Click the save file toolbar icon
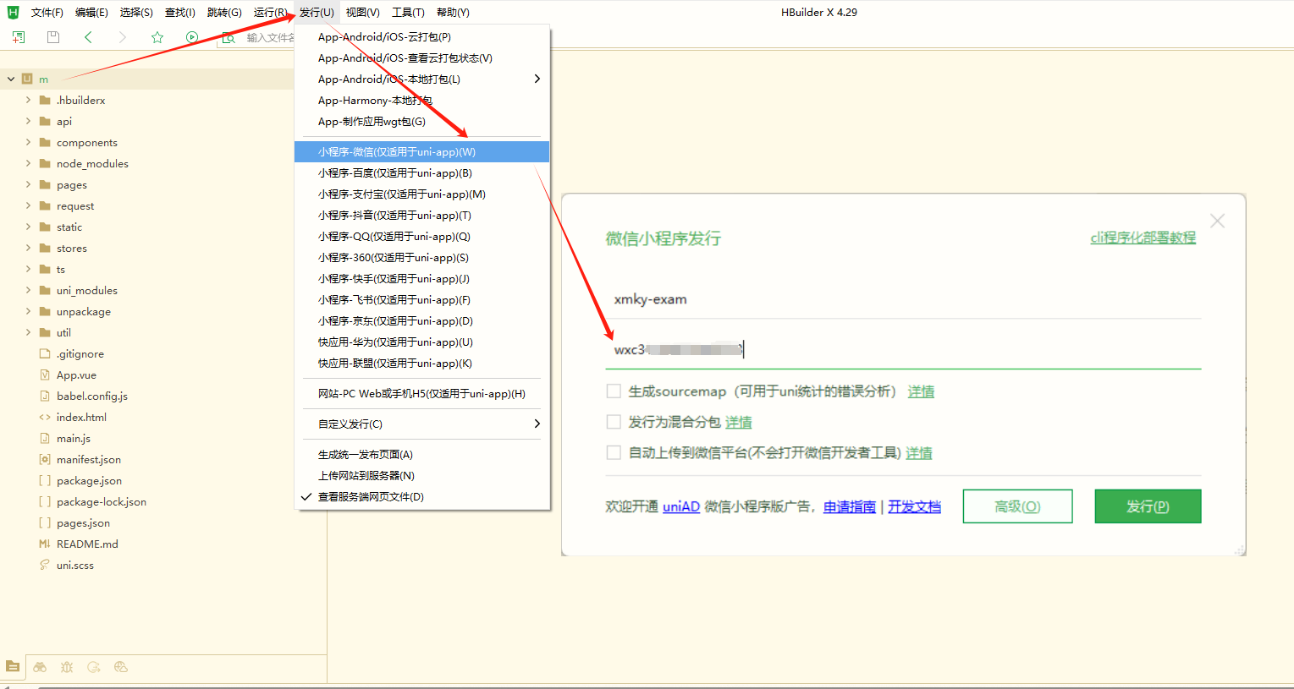Image resolution: width=1294 pixels, height=689 pixels. pos(53,37)
